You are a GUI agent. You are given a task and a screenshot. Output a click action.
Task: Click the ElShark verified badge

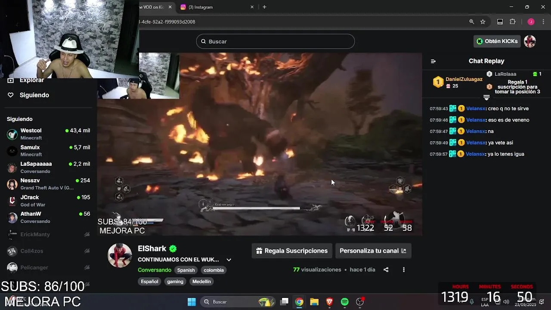pos(173,249)
